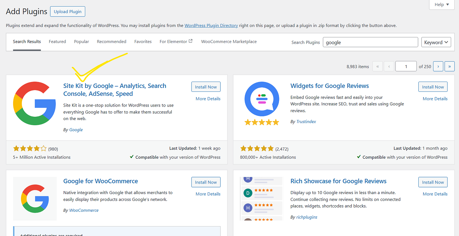
Task: Open the WordPress Plugin Directory link
Action: (211, 25)
